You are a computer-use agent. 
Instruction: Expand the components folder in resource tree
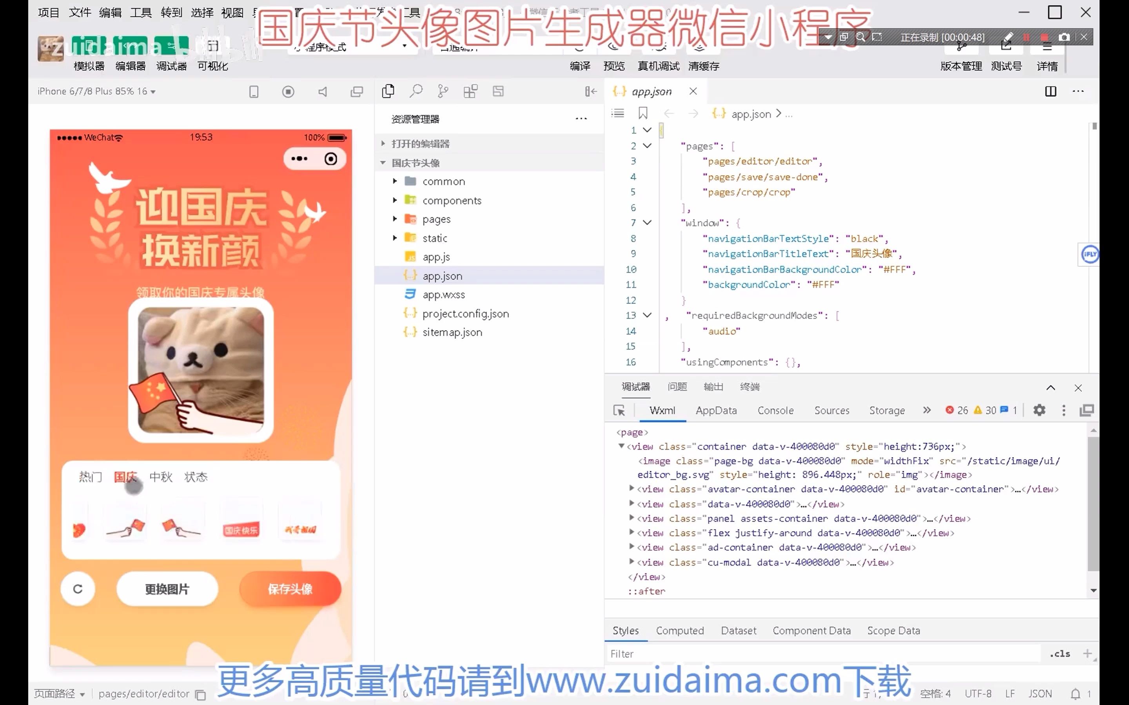[394, 199]
